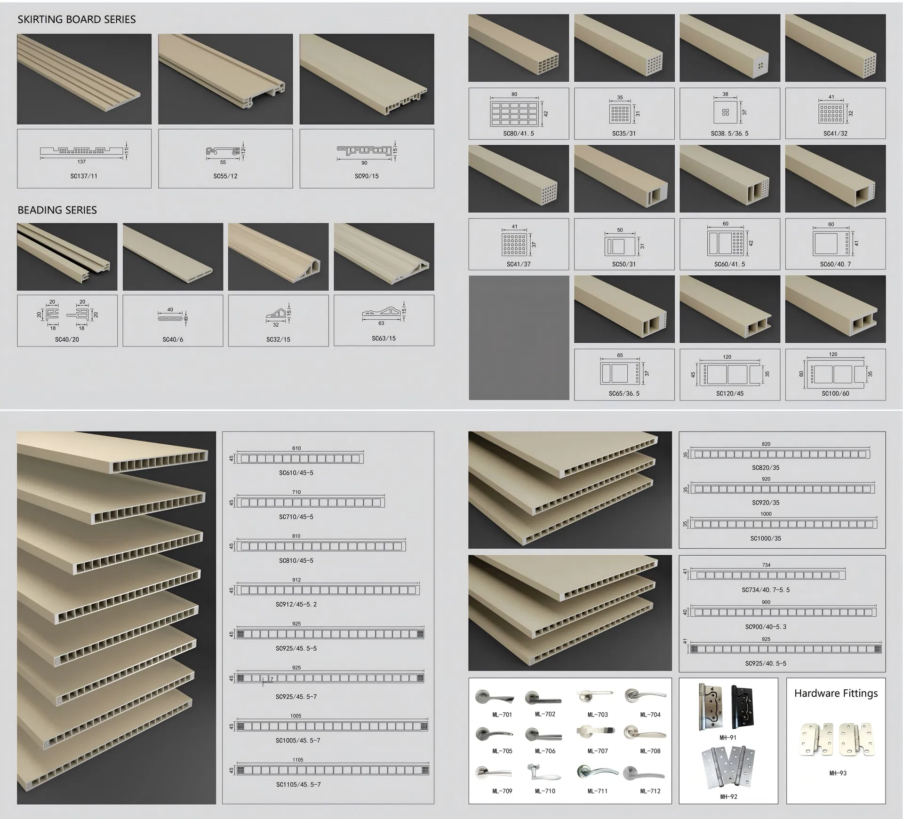Select the SC1000/35 panel diagram
Image resolution: width=903 pixels, height=819 pixels.
(783, 524)
